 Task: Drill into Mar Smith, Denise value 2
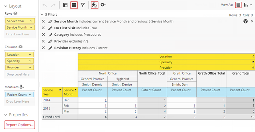coord(135,111)
